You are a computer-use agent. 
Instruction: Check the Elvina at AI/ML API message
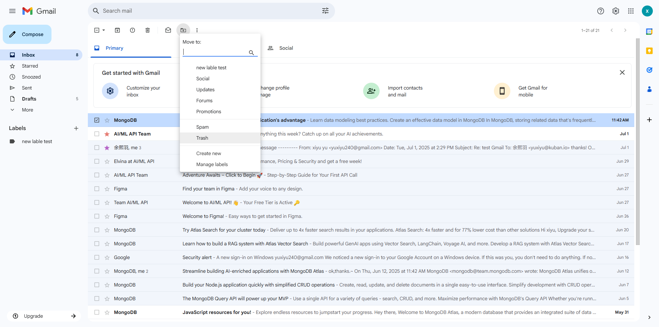click(x=97, y=161)
